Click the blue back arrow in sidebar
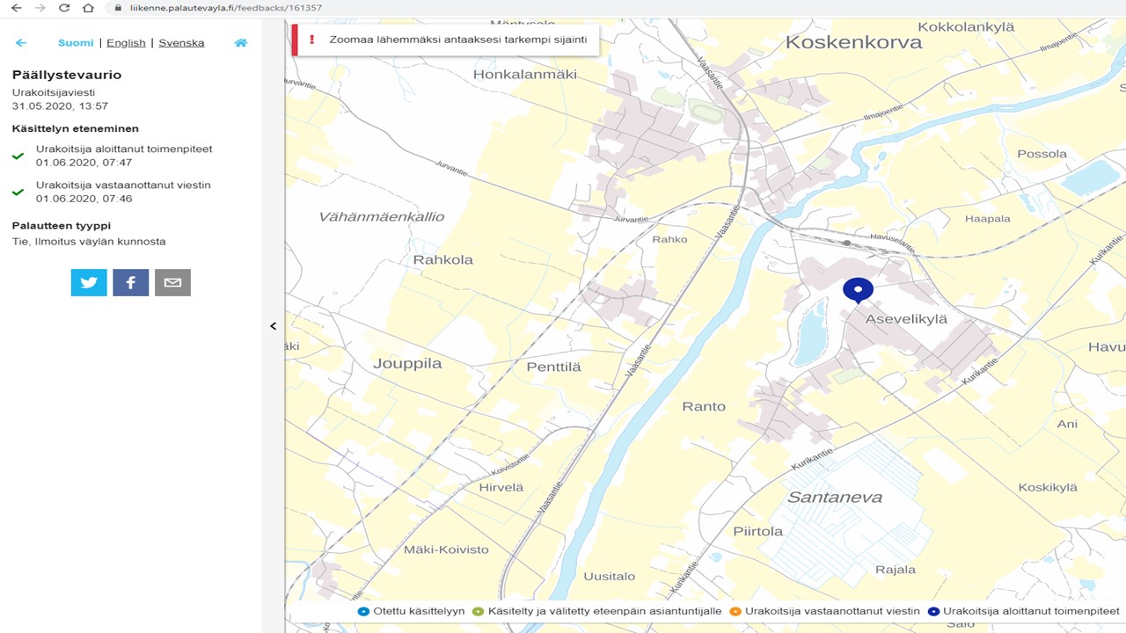 pos(21,43)
